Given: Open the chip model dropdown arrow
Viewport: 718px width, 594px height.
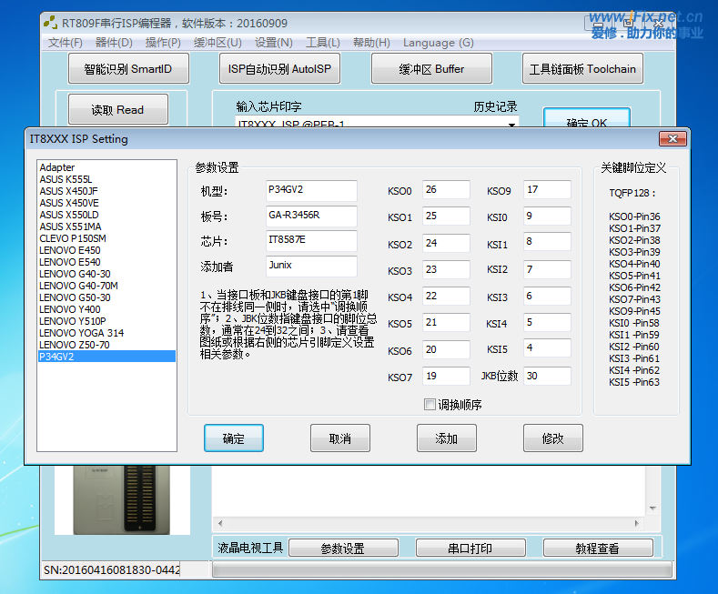Looking at the screenshot, I should coord(512,124).
